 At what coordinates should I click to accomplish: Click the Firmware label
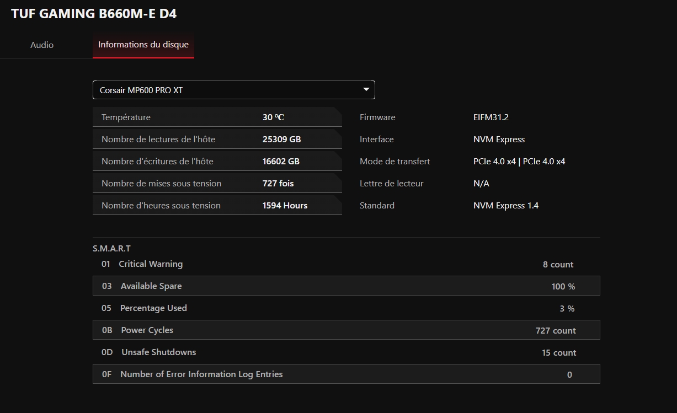point(377,117)
